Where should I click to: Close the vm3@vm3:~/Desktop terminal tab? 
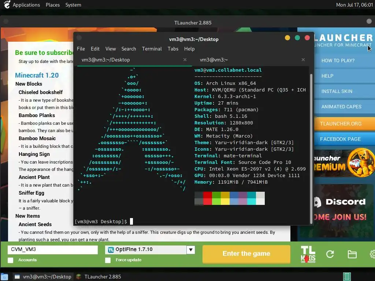[185, 60]
